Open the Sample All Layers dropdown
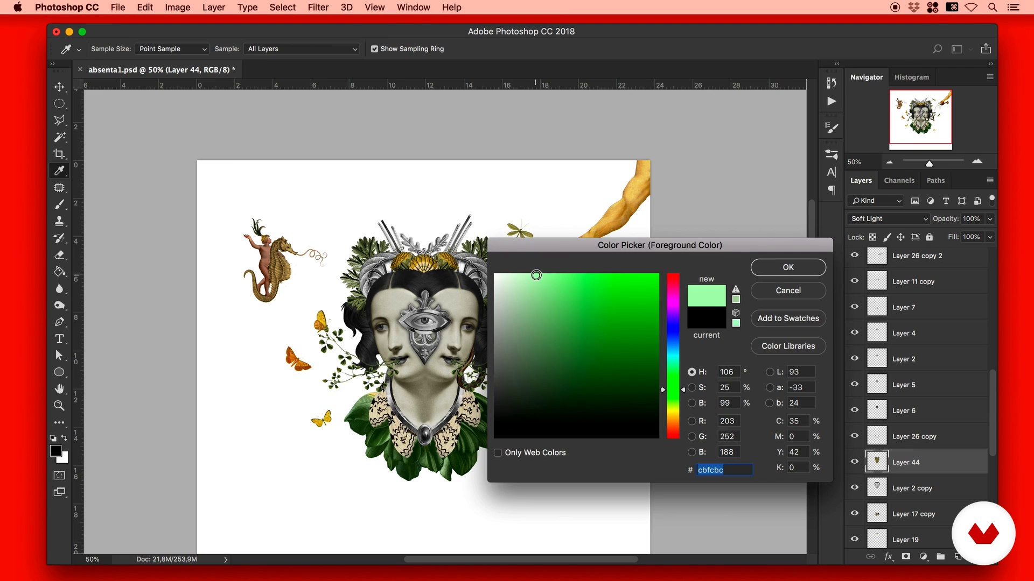 pyautogui.click(x=302, y=49)
